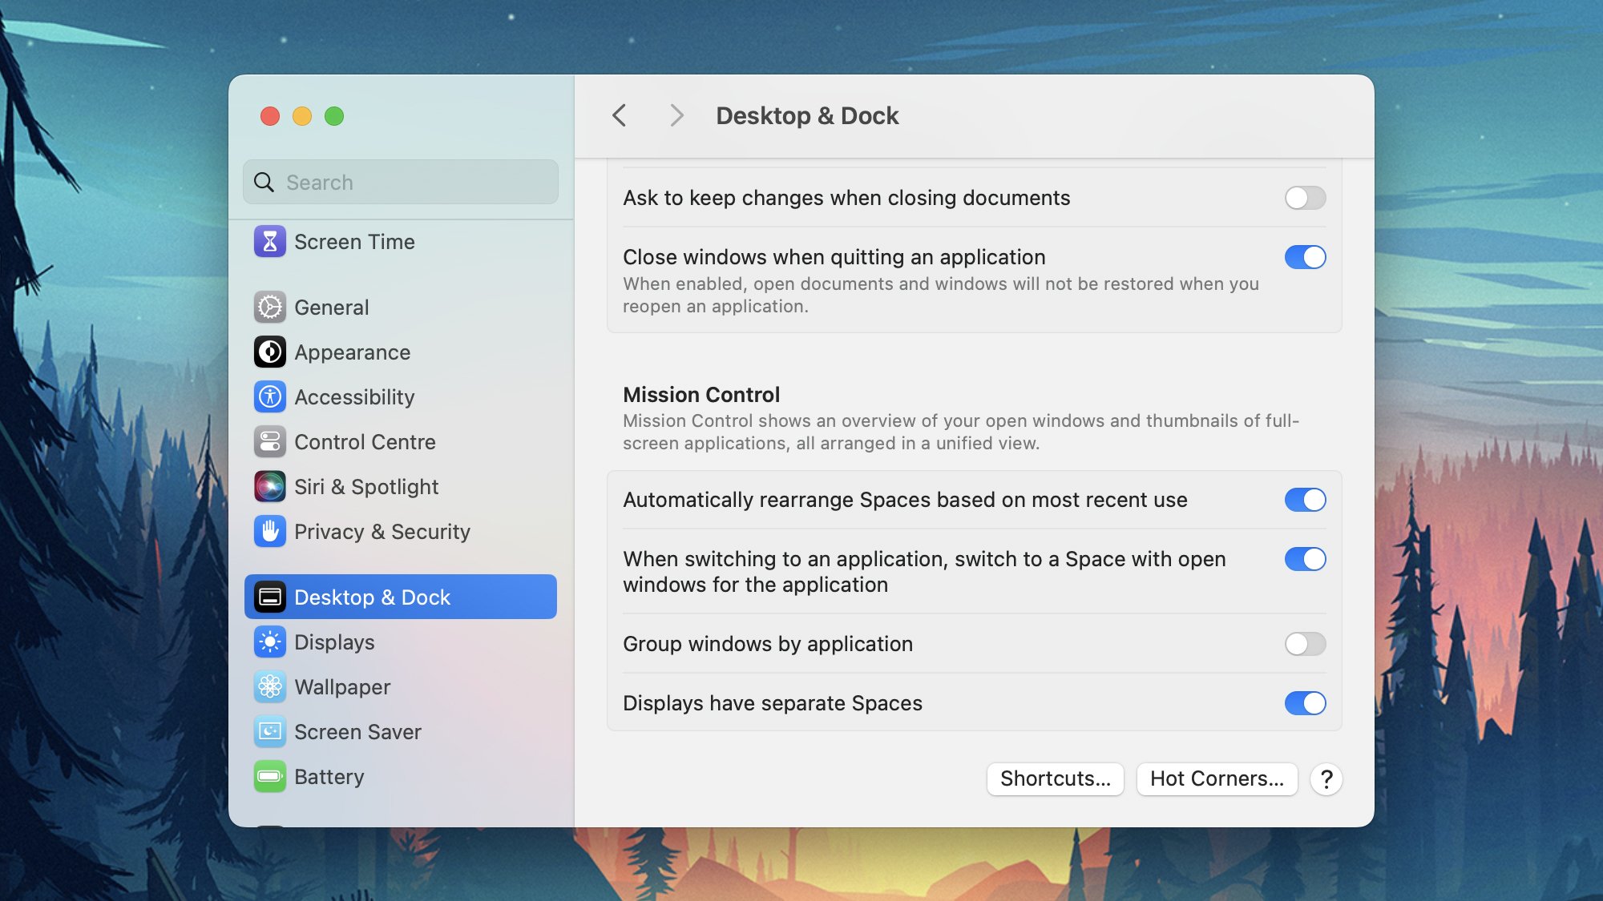Open the Shortcuts dialog
Viewport: 1603px width, 901px height.
(1055, 778)
